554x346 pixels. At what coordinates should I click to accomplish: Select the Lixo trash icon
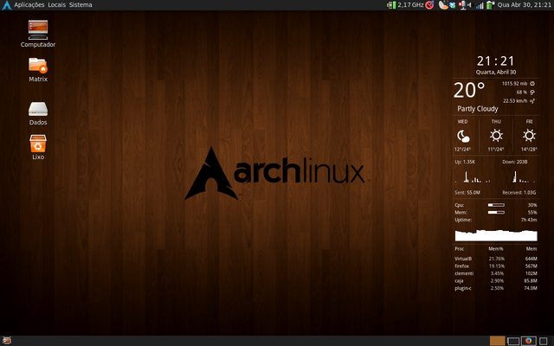pyautogui.click(x=38, y=147)
